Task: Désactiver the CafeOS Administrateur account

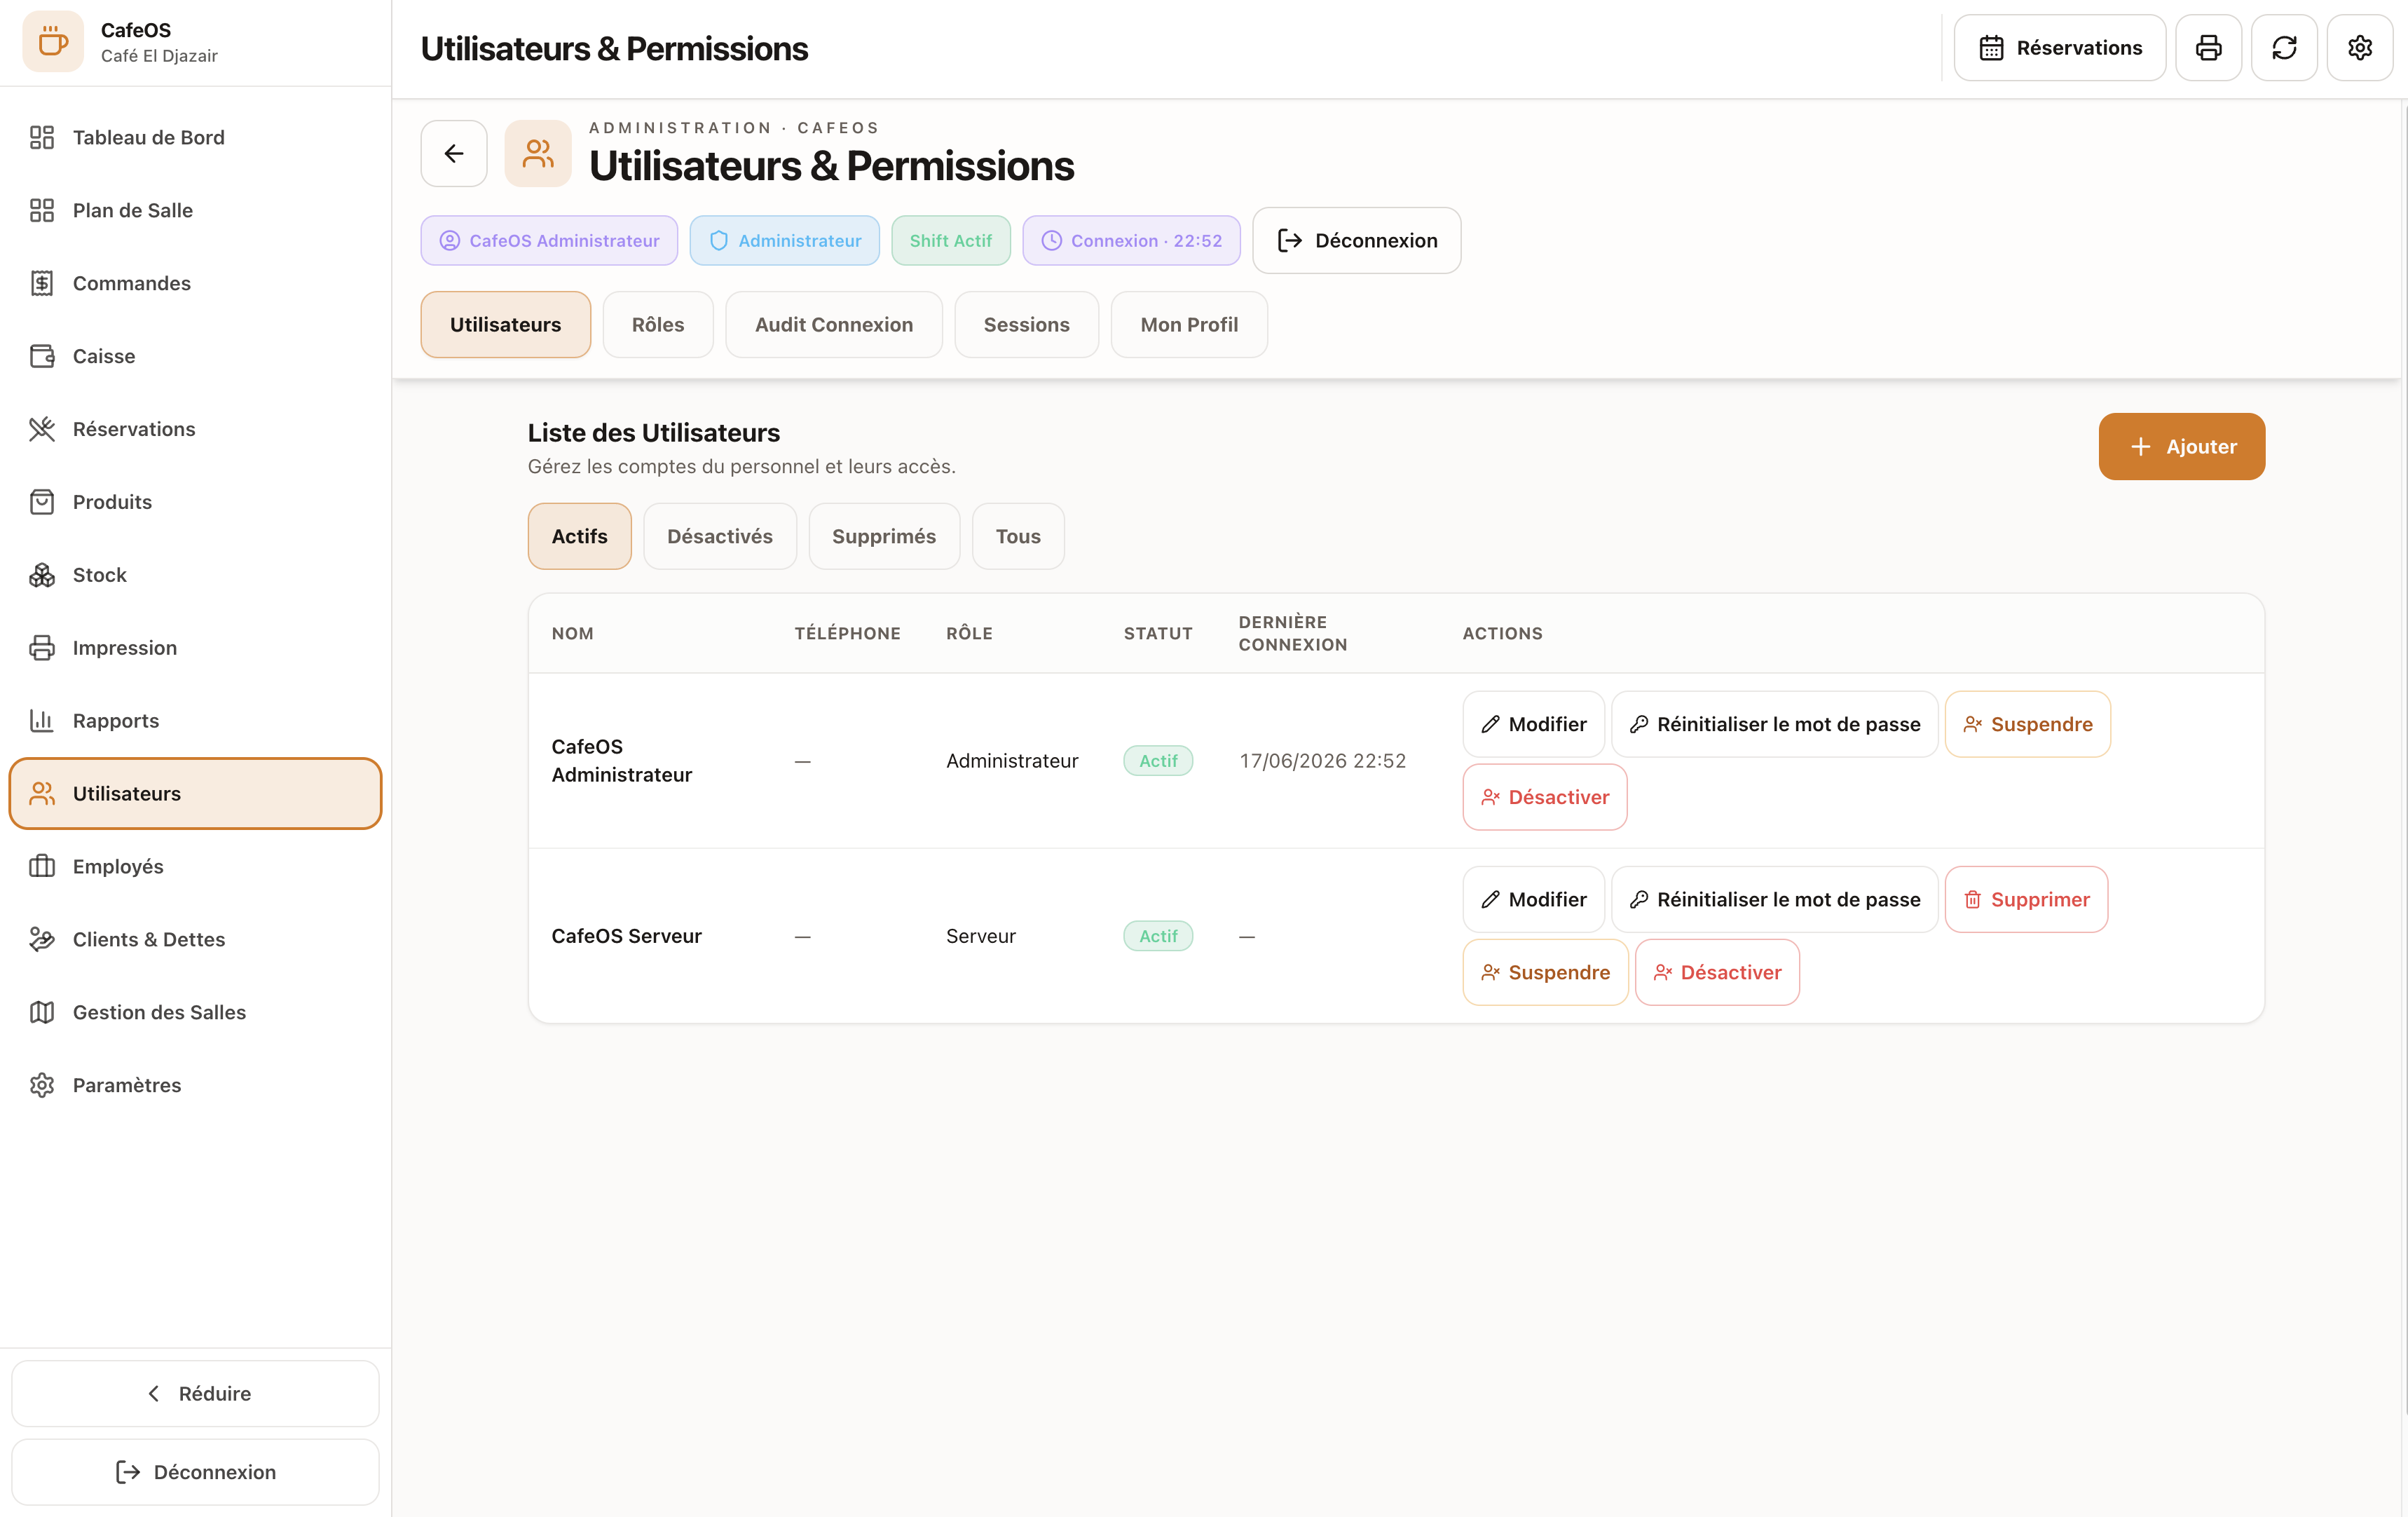Action: (x=1545, y=798)
